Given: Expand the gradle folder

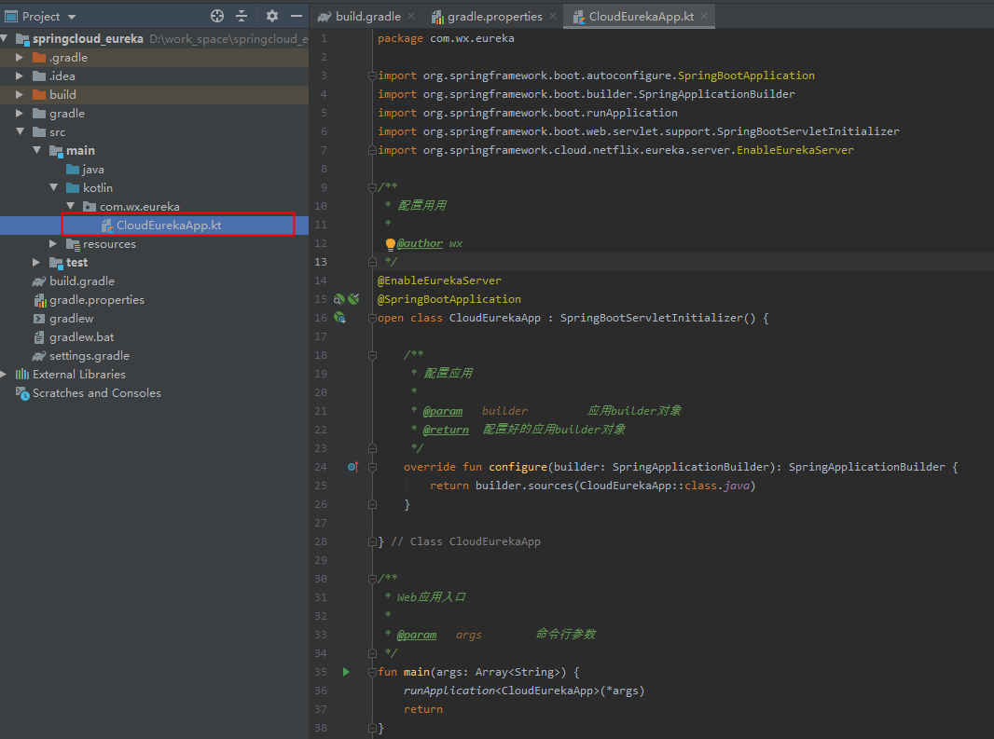Looking at the screenshot, I should click(x=20, y=114).
